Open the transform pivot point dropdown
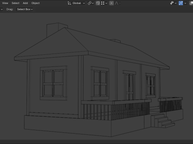Viewport: 193px width, 144px height. click(x=90, y=3)
